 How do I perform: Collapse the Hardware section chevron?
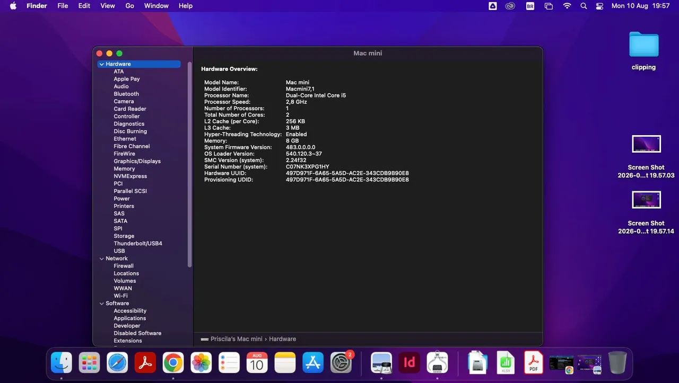coord(101,64)
